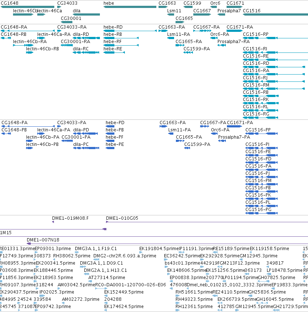Click transcript label 'lectin-46Cb-RA'

[30, 41]
